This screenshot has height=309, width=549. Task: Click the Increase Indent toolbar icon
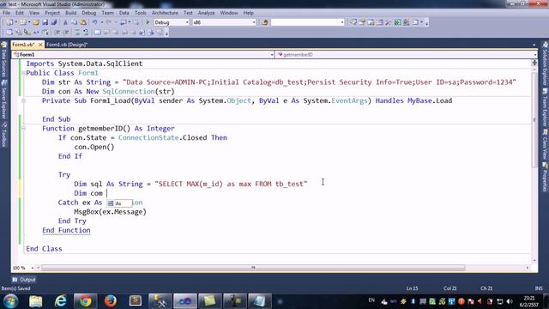(x=66, y=33)
